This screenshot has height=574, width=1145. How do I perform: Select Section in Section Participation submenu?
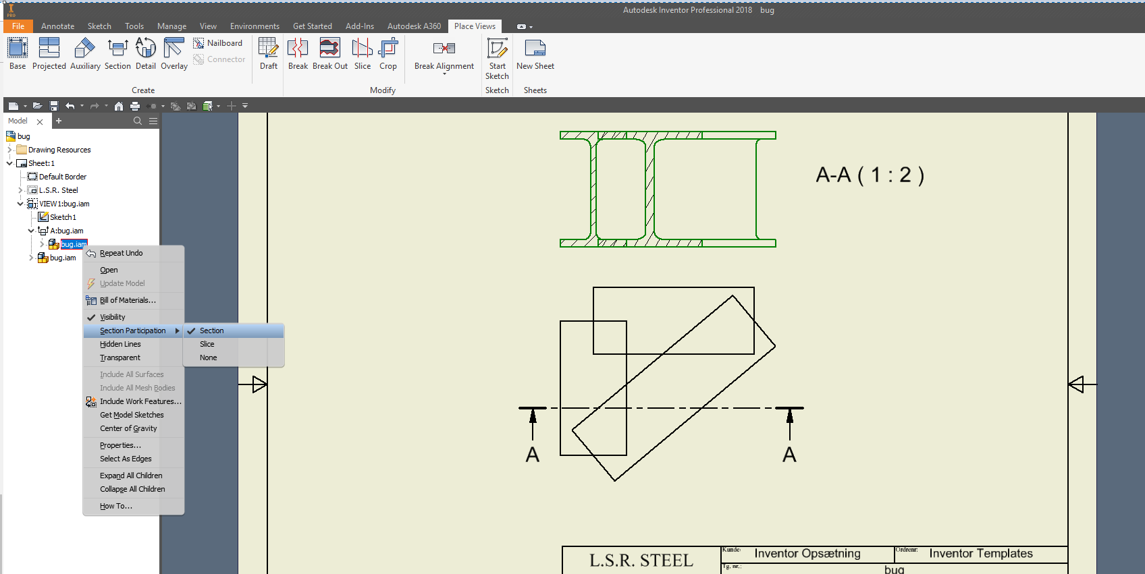[x=234, y=331]
